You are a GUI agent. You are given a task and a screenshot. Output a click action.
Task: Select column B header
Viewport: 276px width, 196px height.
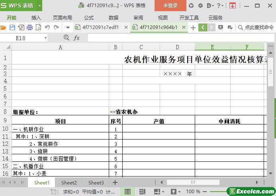click(x=115, y=47)
